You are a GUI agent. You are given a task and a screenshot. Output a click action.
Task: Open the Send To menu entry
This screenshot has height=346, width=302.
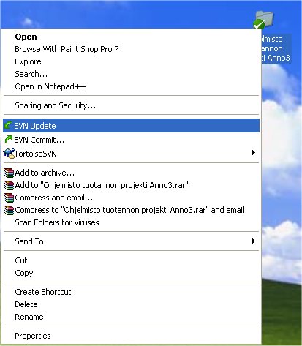pyautogui.click(x=131, y=241)
